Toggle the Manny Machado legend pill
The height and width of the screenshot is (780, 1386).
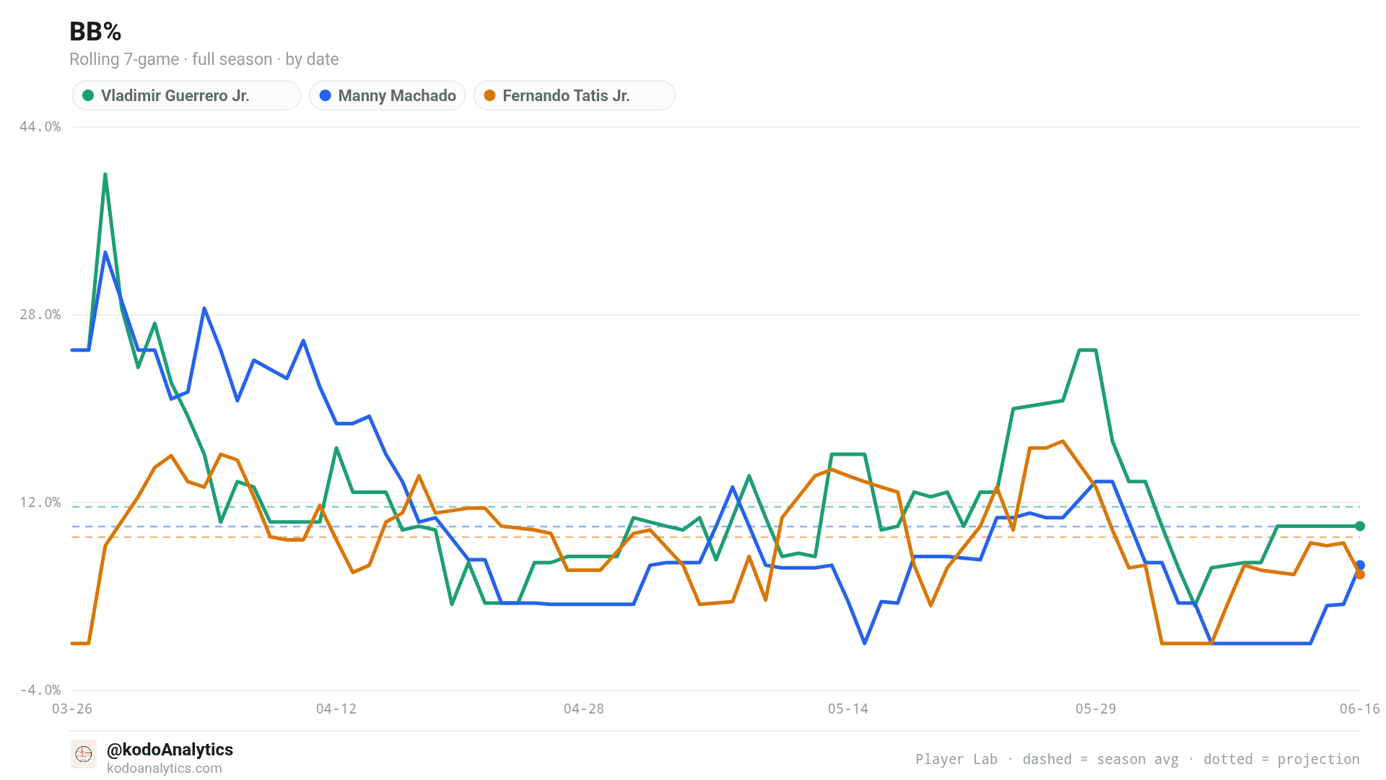(x=387, y=95)
